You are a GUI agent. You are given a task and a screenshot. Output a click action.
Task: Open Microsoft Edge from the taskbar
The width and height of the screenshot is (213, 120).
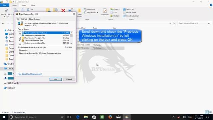[x=78, y=117]
